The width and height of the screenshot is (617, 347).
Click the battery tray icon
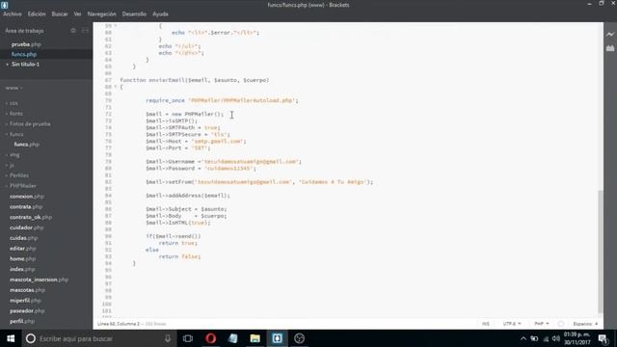[x=534, y=338]
